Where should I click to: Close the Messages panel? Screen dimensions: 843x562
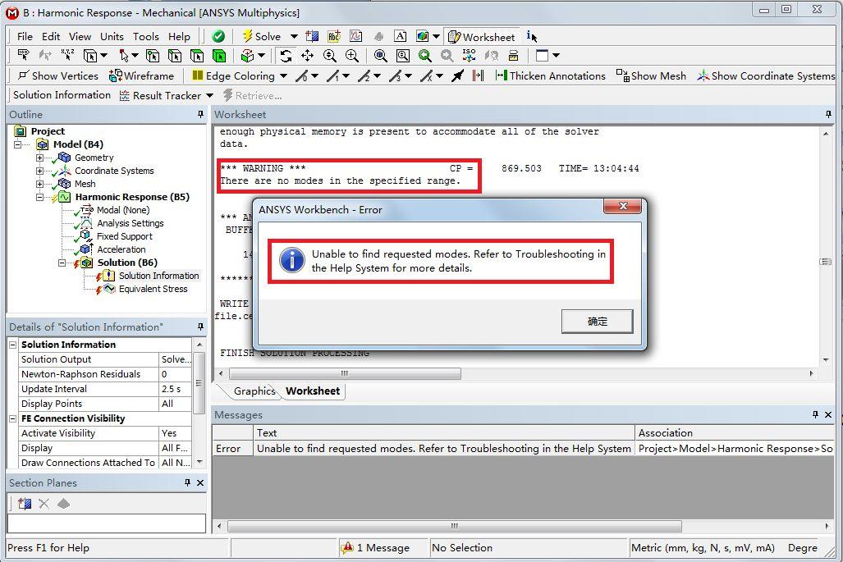(828, 415)
